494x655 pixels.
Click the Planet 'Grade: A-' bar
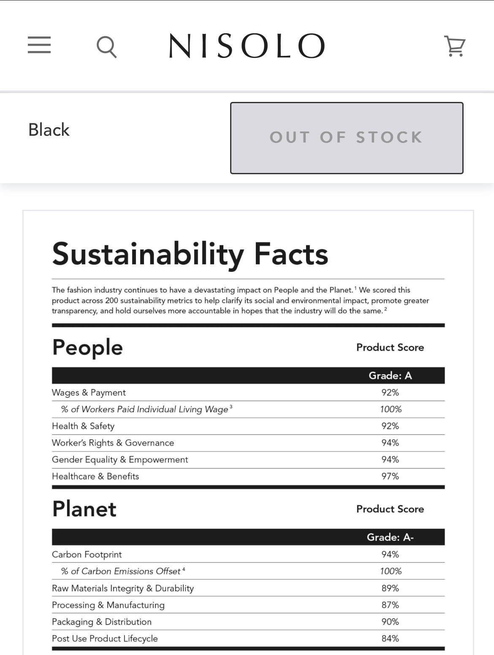[x=248, y=537]
